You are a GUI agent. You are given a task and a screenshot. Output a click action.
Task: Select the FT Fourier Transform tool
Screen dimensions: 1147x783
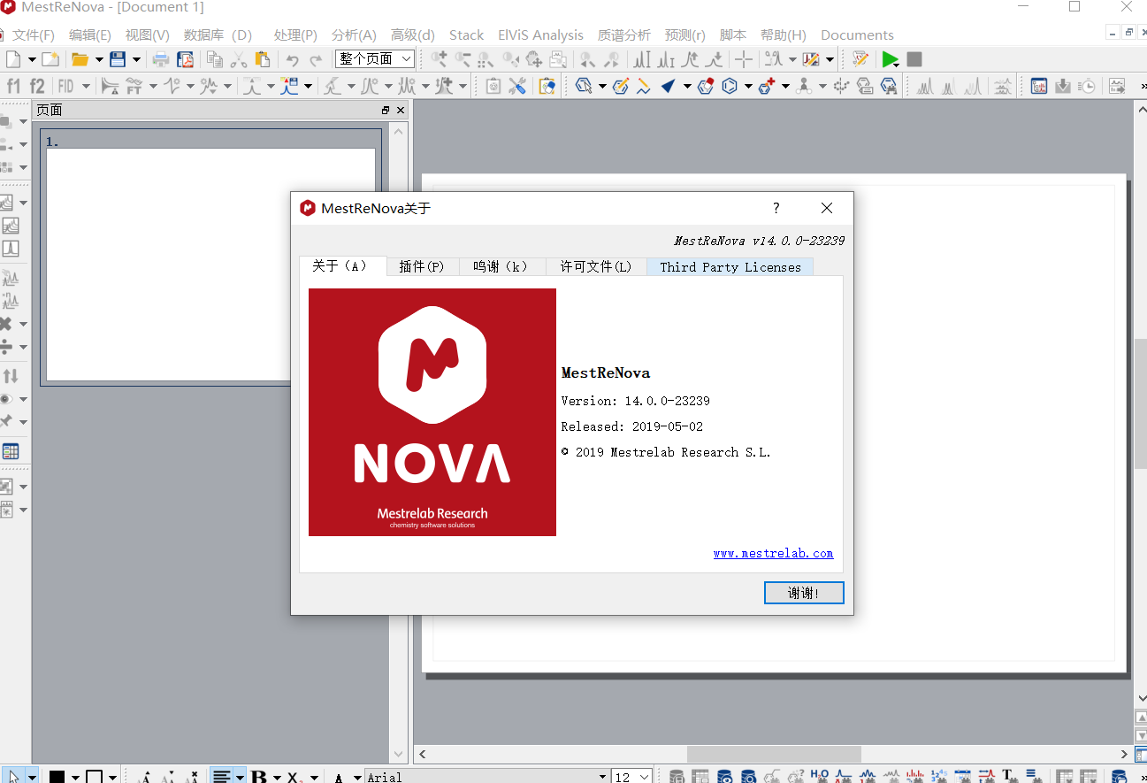(134, 85)
